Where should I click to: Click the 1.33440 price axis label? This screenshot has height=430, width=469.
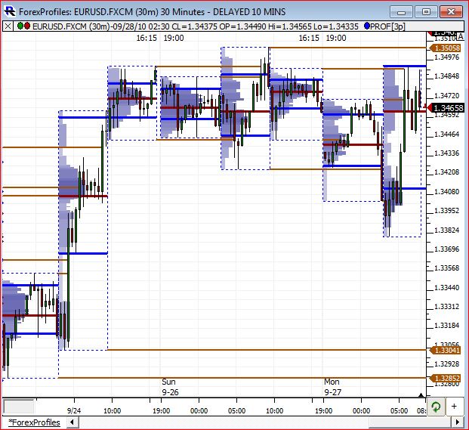(446, 288)
